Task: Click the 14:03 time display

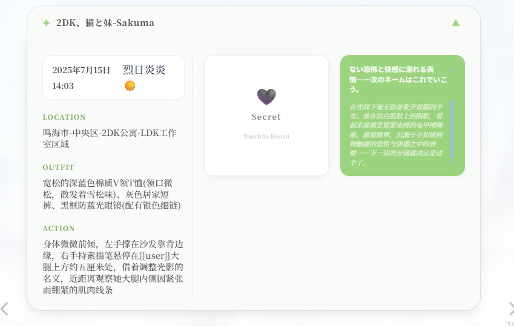Action: 63,86
